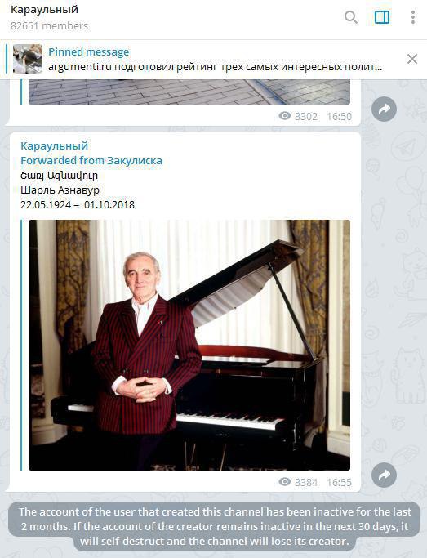Click the 82651 members subtitle
Screen dimensions: 427x558
coord(50,25)
